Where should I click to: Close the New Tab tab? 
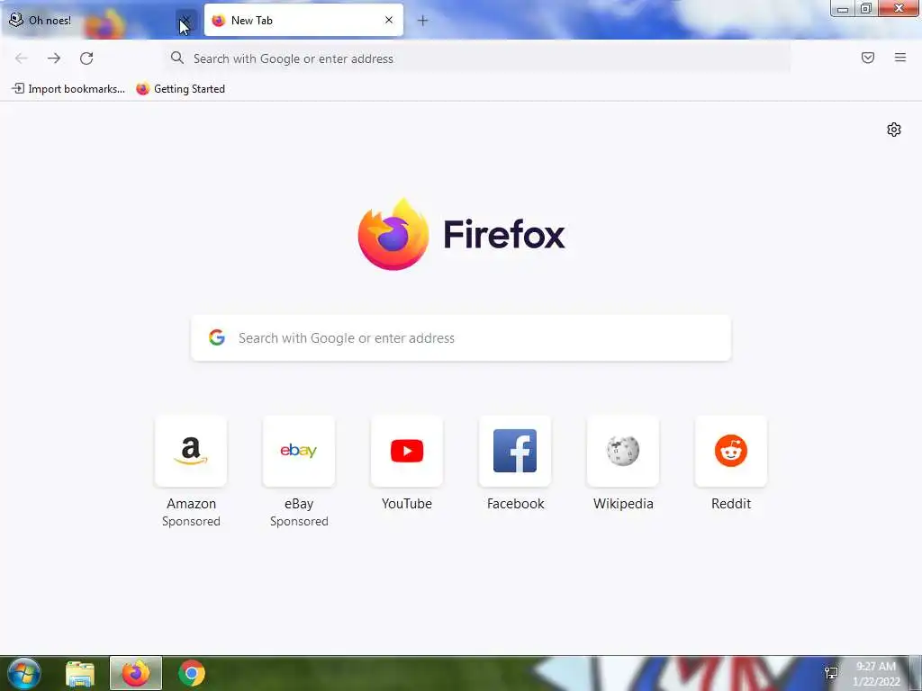(389, 21)
